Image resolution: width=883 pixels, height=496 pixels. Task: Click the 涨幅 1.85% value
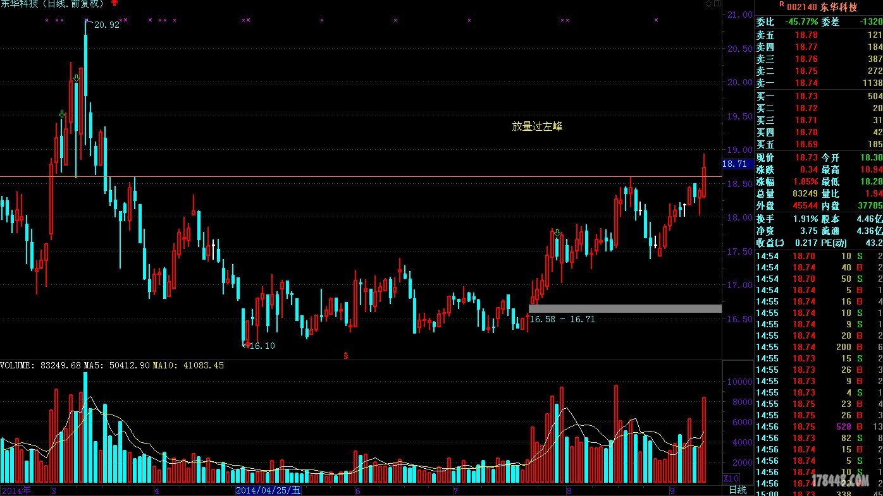[806, 182]
